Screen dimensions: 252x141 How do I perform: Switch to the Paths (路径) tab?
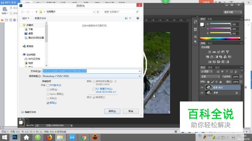pyautogui.click(x=217, y=67)
